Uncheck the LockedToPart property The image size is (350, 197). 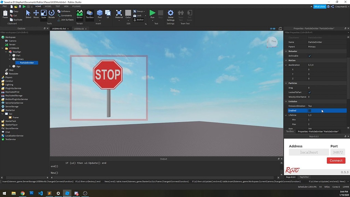tap(310, 92)
